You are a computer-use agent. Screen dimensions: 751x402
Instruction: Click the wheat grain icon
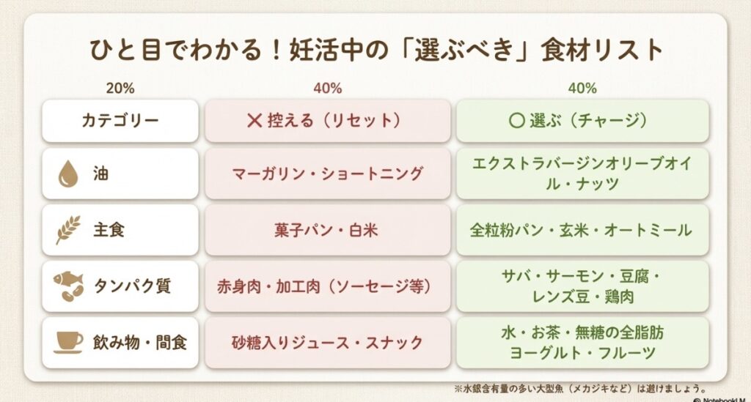[67, 230]
